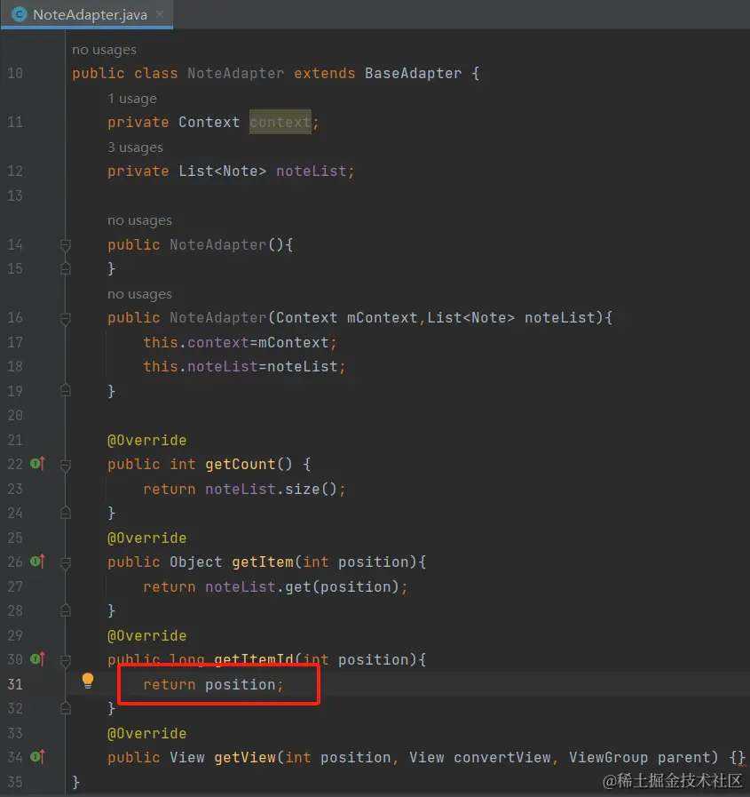Click the override gutter icon on line 22
This screenshot has width=750, height=797.
coord(37,464)
